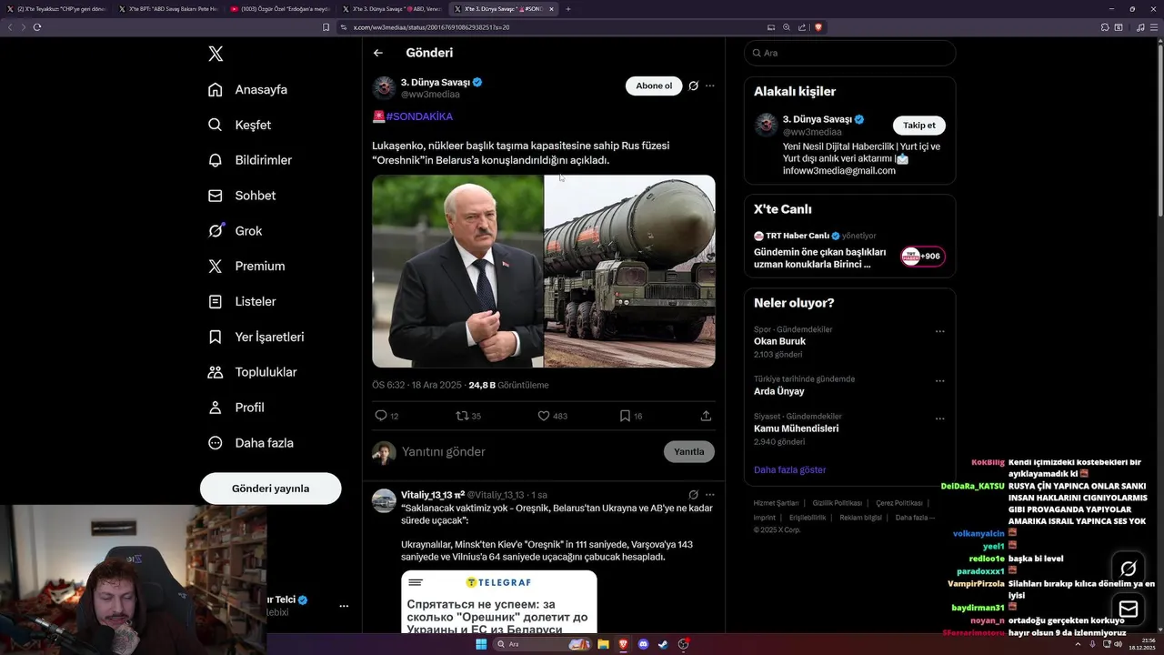Image resolution: width=1164 pixels, height=655 pixels.
Task: Open the Okan Buruk trend
Action: (x=779, y=341)
